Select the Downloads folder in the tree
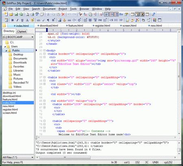 [20, 63]
